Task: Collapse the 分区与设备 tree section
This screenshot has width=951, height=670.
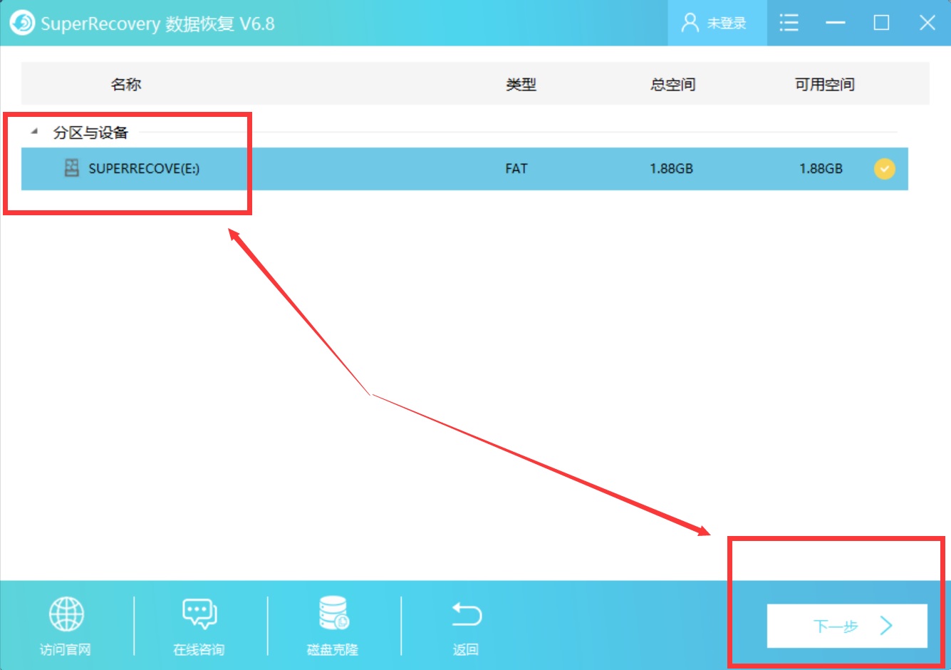Action: [x=33, y=132]
